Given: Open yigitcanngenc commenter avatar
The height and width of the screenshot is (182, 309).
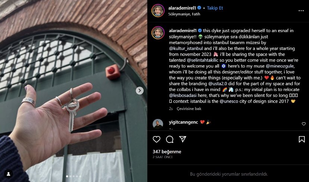Looking at the screenshot, I should (x=158, y=124).
